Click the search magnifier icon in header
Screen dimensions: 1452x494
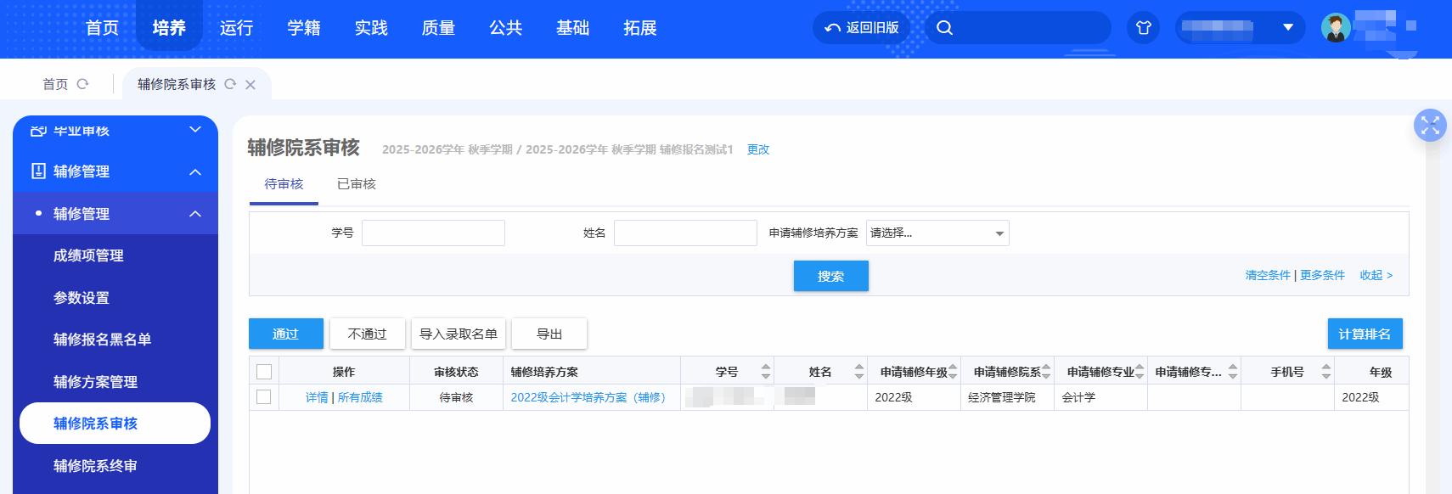click(x=944, y=28)
